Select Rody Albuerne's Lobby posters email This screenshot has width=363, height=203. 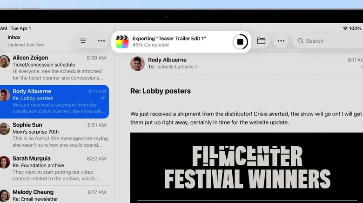point(54,101)
